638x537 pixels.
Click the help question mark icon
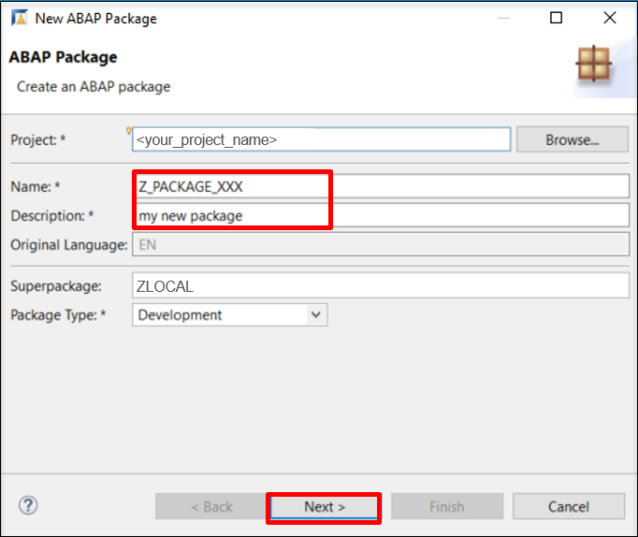[x=28, y=506]
